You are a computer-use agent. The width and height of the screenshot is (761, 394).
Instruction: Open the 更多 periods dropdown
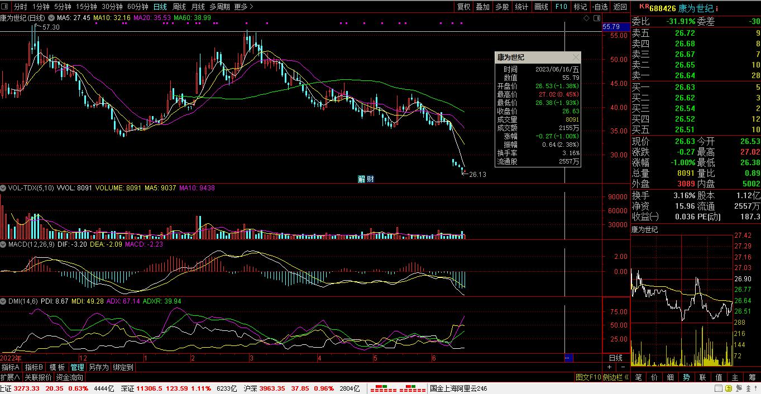click(243, 7)
